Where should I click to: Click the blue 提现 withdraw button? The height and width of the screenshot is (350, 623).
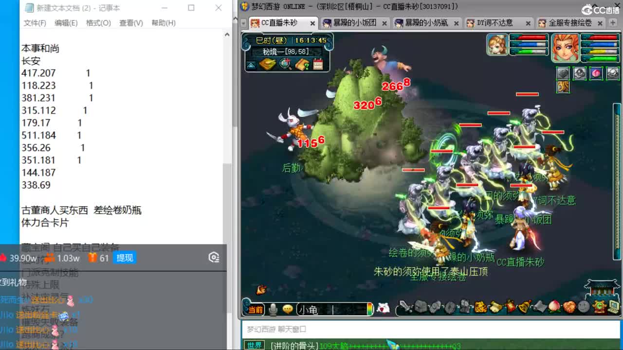pos(124,258)
